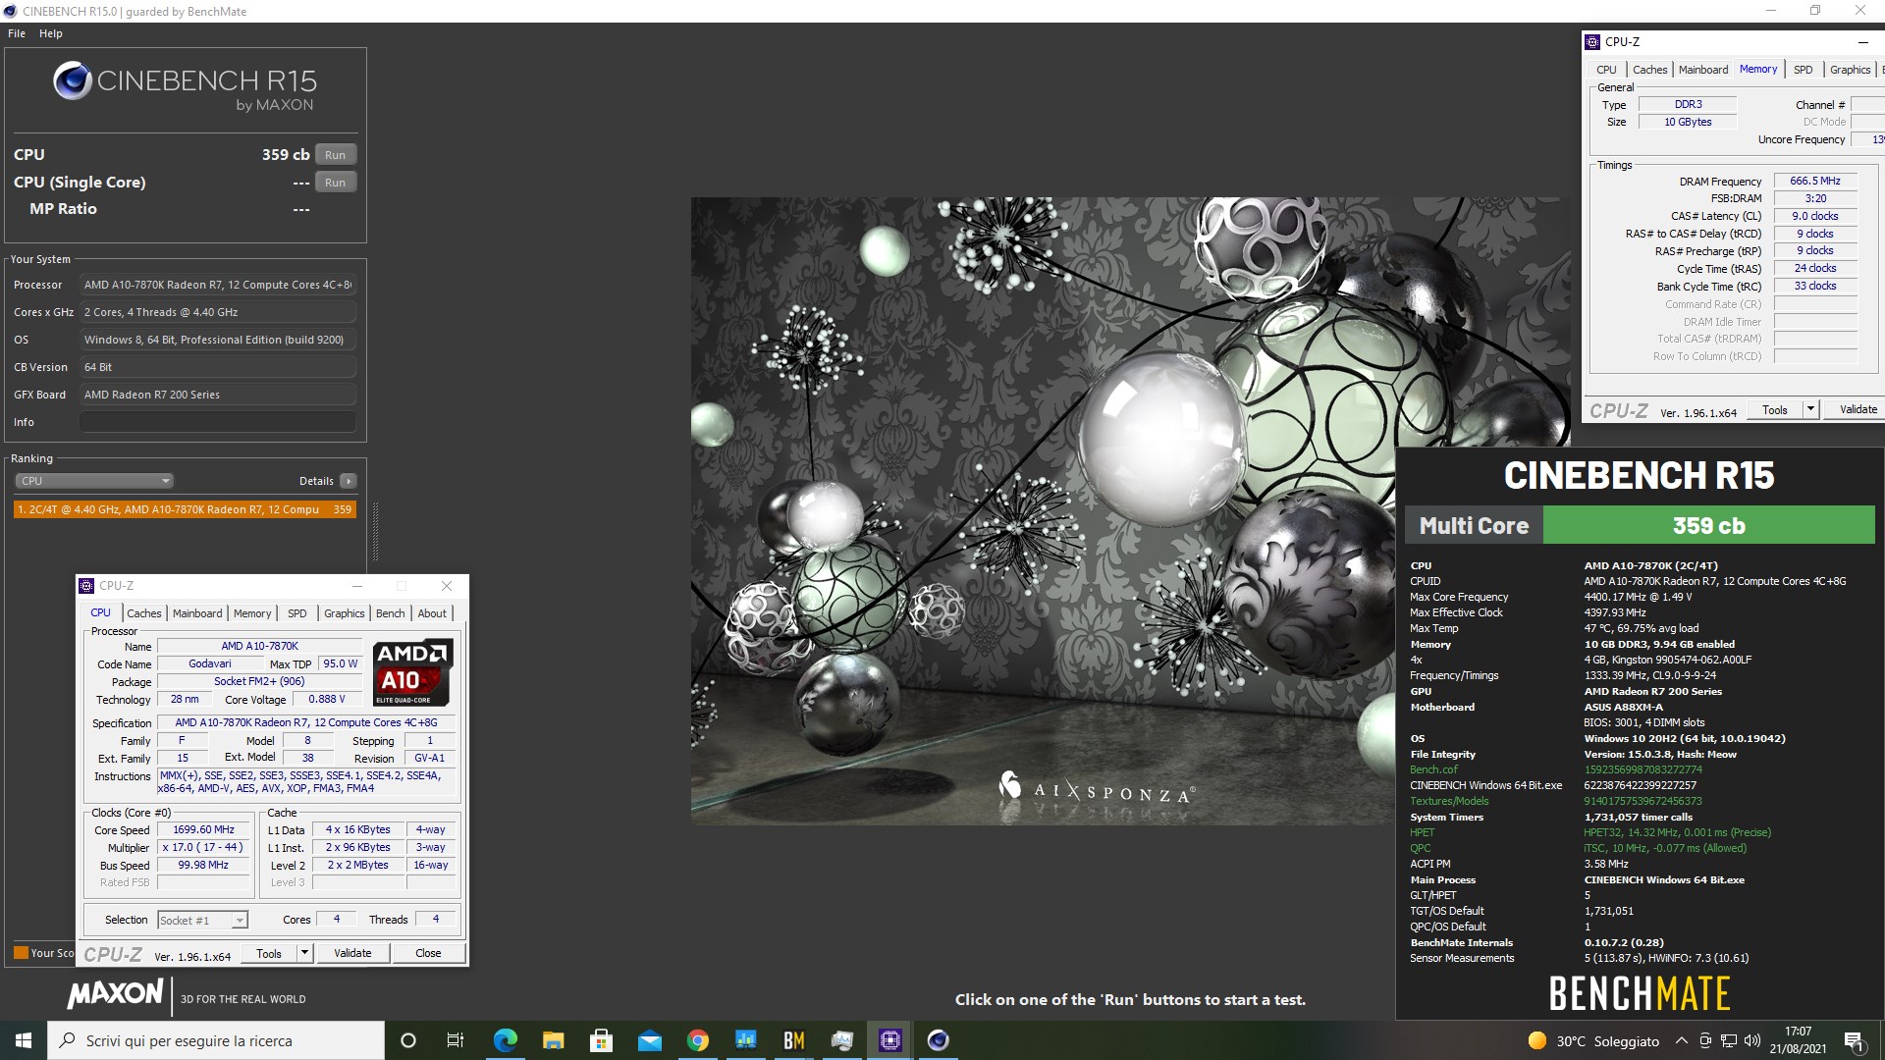The width and height of the screenshot is (1885, 1060).
Task: Switch to CPU-Z via its taskbar icon
Action: pyautogui.click(x=889, y=1040)
